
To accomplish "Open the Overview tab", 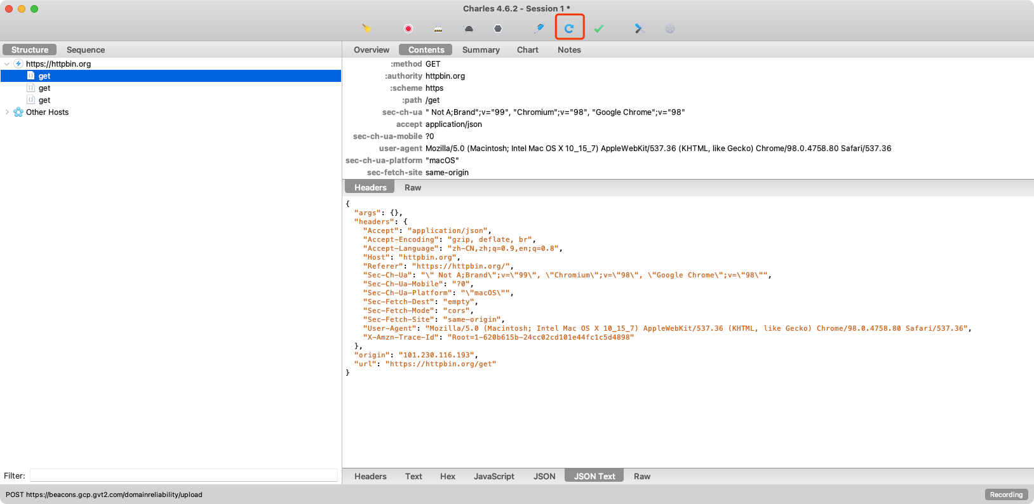I will click(372, 50).
